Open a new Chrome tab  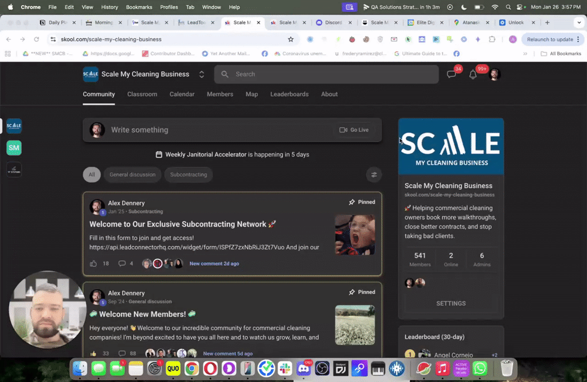(547, 22)
